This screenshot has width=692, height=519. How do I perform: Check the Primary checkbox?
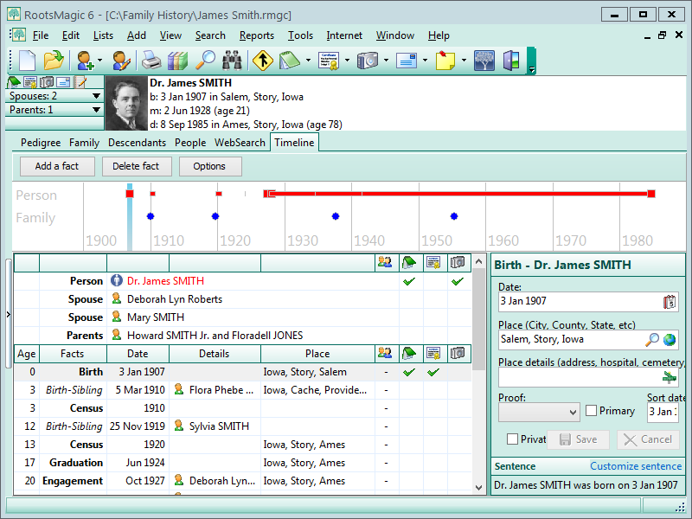592,411
